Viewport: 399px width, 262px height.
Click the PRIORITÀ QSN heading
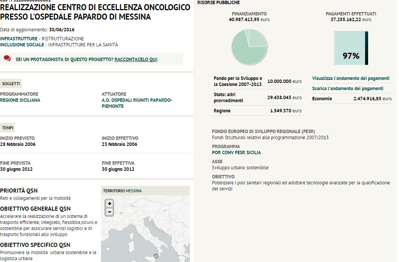(19, 191)
